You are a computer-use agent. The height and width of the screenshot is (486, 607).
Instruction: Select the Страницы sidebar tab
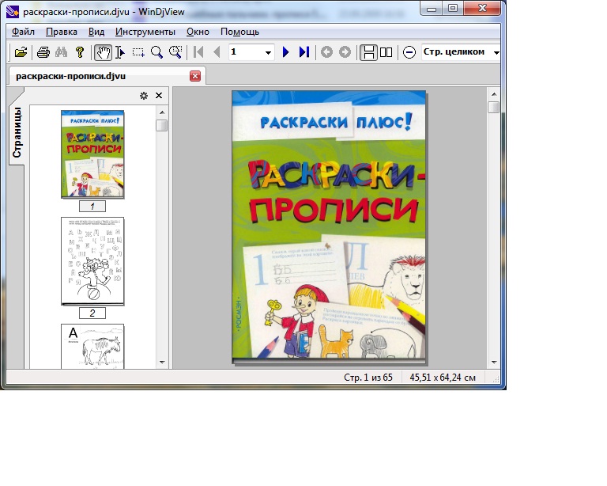point(17,131)
